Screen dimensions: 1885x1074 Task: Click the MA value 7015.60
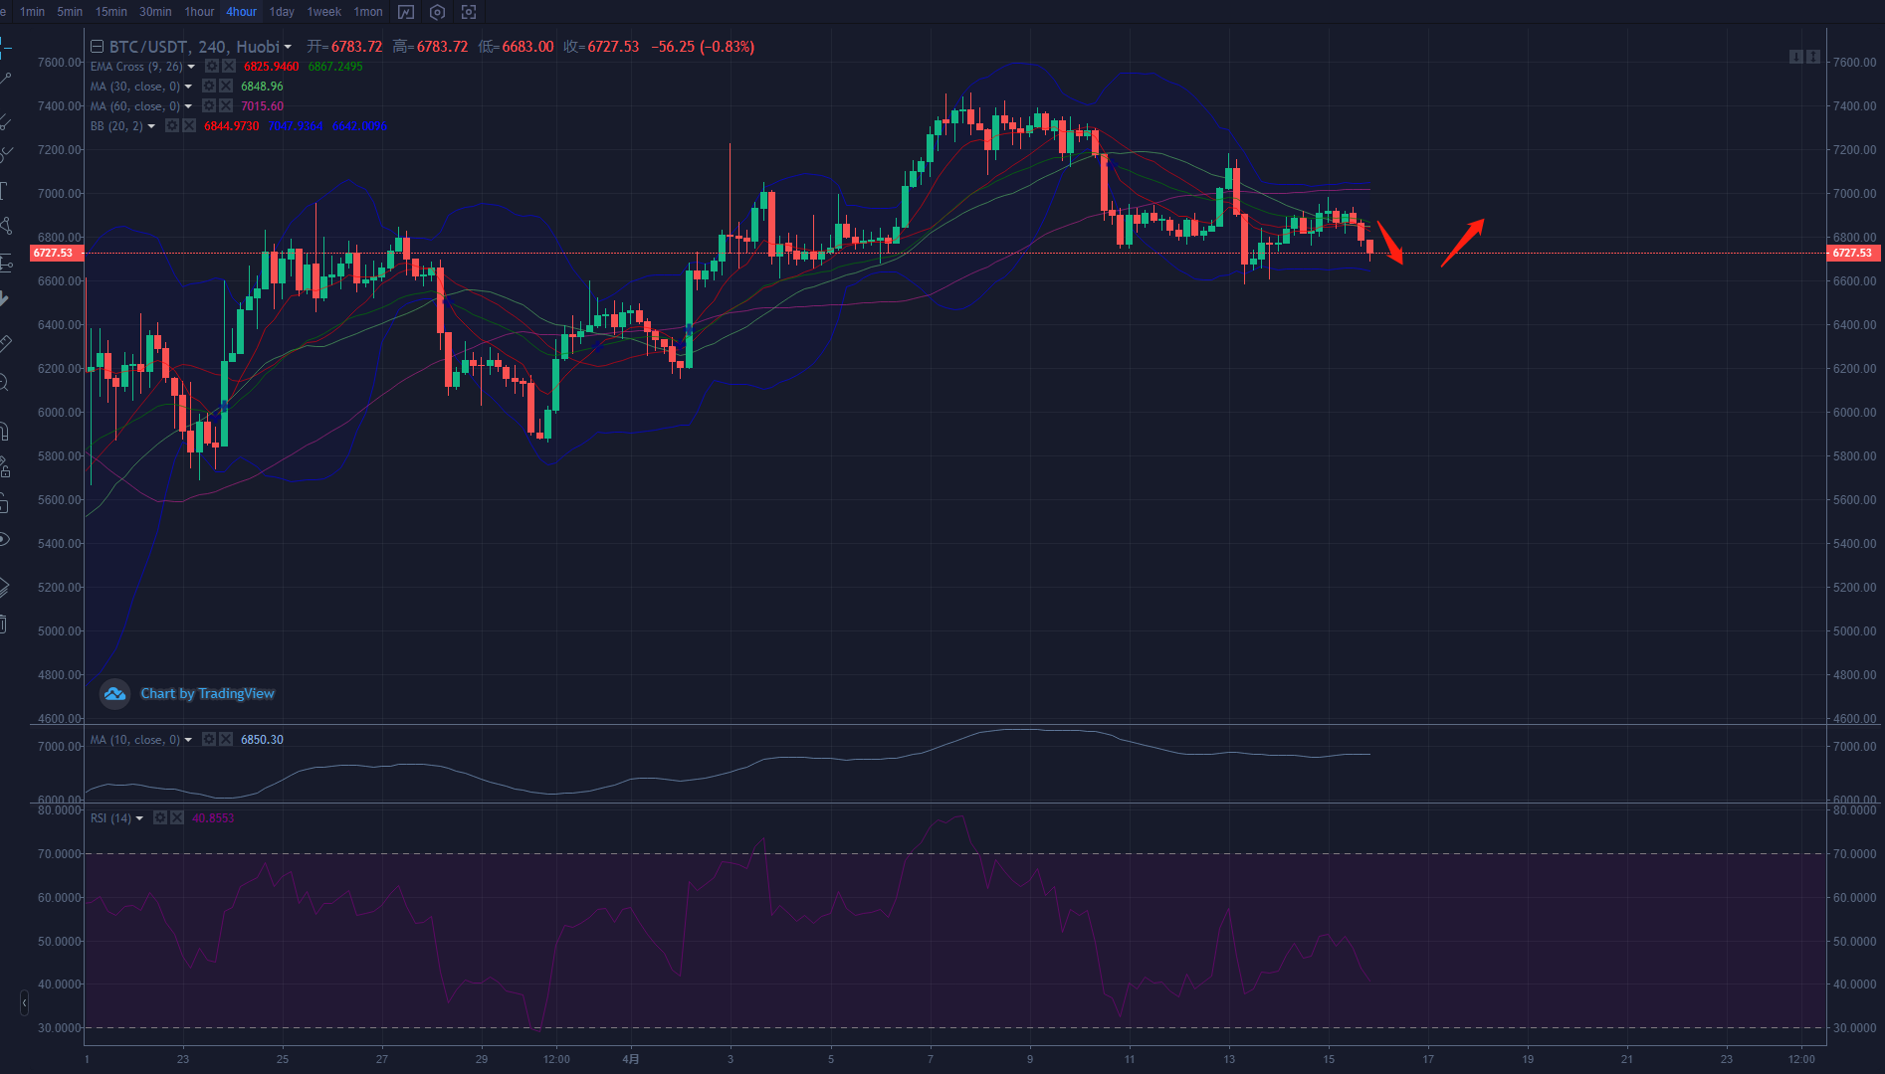click(263, 106)
